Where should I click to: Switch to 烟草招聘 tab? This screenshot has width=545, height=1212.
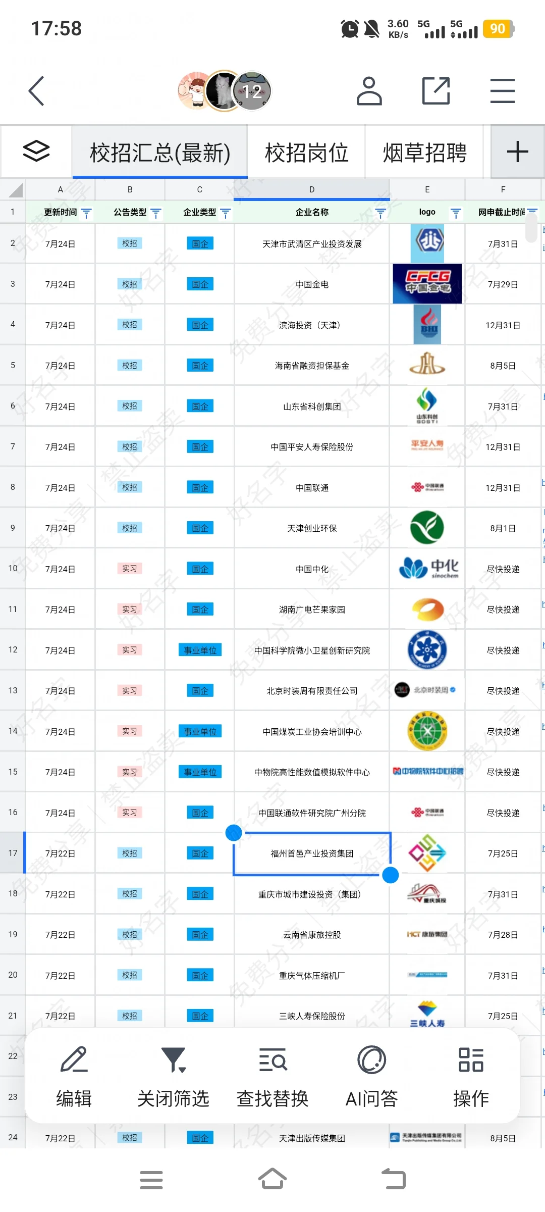424,153
